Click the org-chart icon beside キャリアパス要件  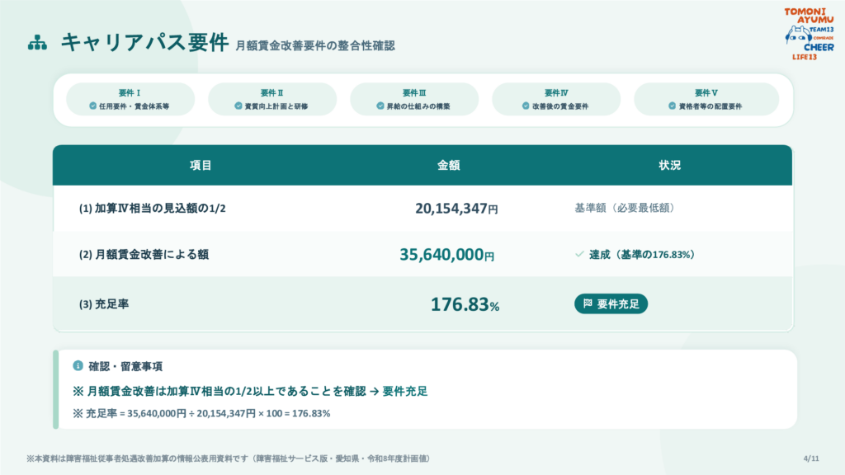coord(37,43)
